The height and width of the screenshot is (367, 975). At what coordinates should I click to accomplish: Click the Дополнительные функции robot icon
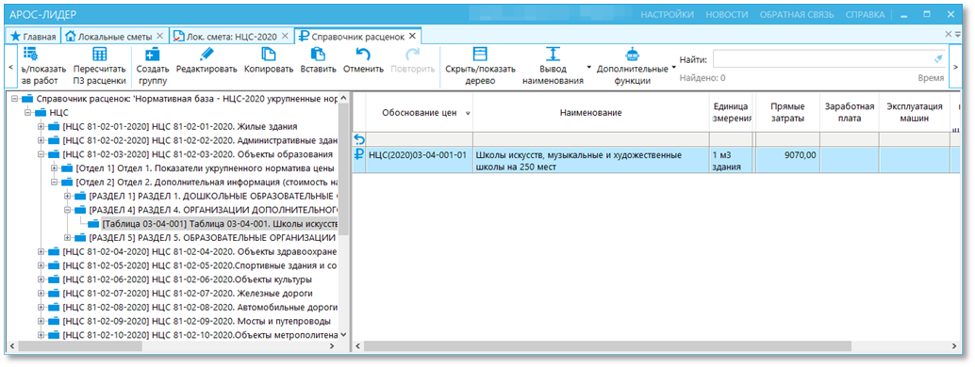pyautogui.click(x=632, y=54)
